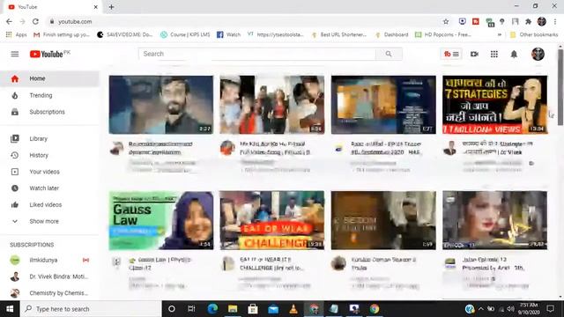Image resolution: width=564 pixels, height=317 pixels.
Task: Open the Course | KIPS LMS bookmark
Action: (185, 34)
